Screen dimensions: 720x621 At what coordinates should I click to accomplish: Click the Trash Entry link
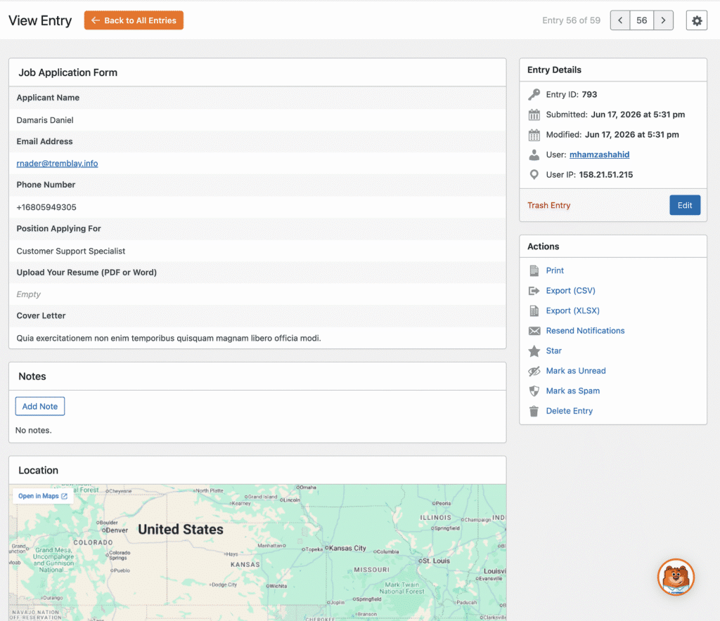click(548, 205)
